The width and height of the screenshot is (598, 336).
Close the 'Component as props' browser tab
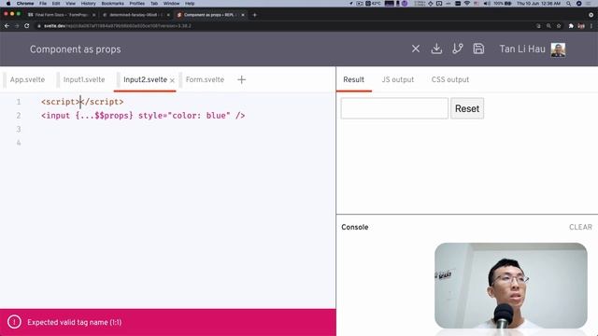tap(243, 15)
